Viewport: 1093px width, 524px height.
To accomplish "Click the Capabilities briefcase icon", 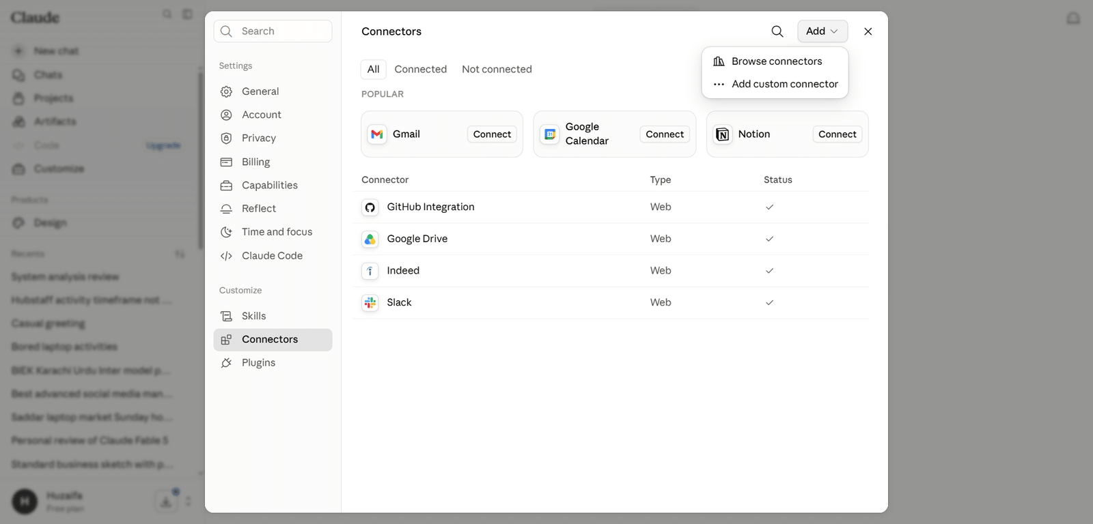I will [x=226, y=185].
